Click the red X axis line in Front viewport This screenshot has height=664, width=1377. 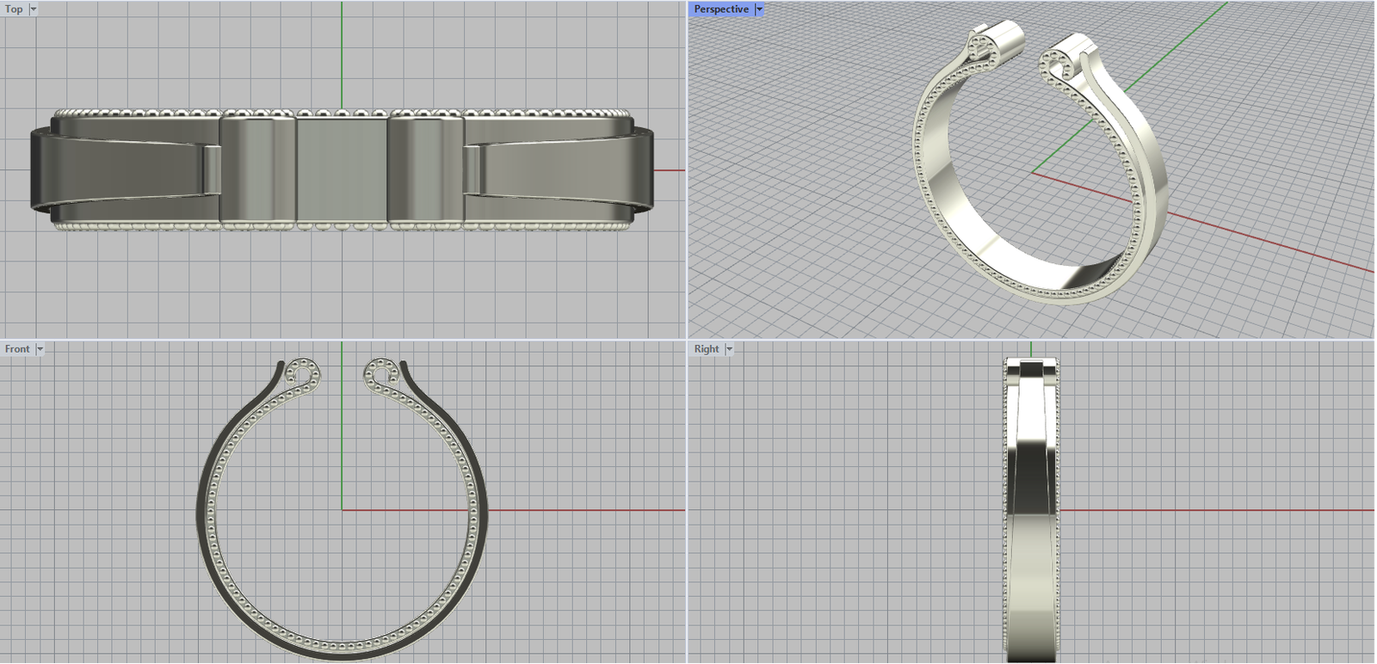(x=585, y=510)
